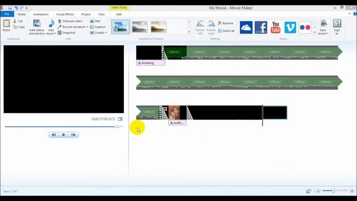This screenshot has height=201, width=357.
Task: Click Rotate left
Action: point(200,27)
